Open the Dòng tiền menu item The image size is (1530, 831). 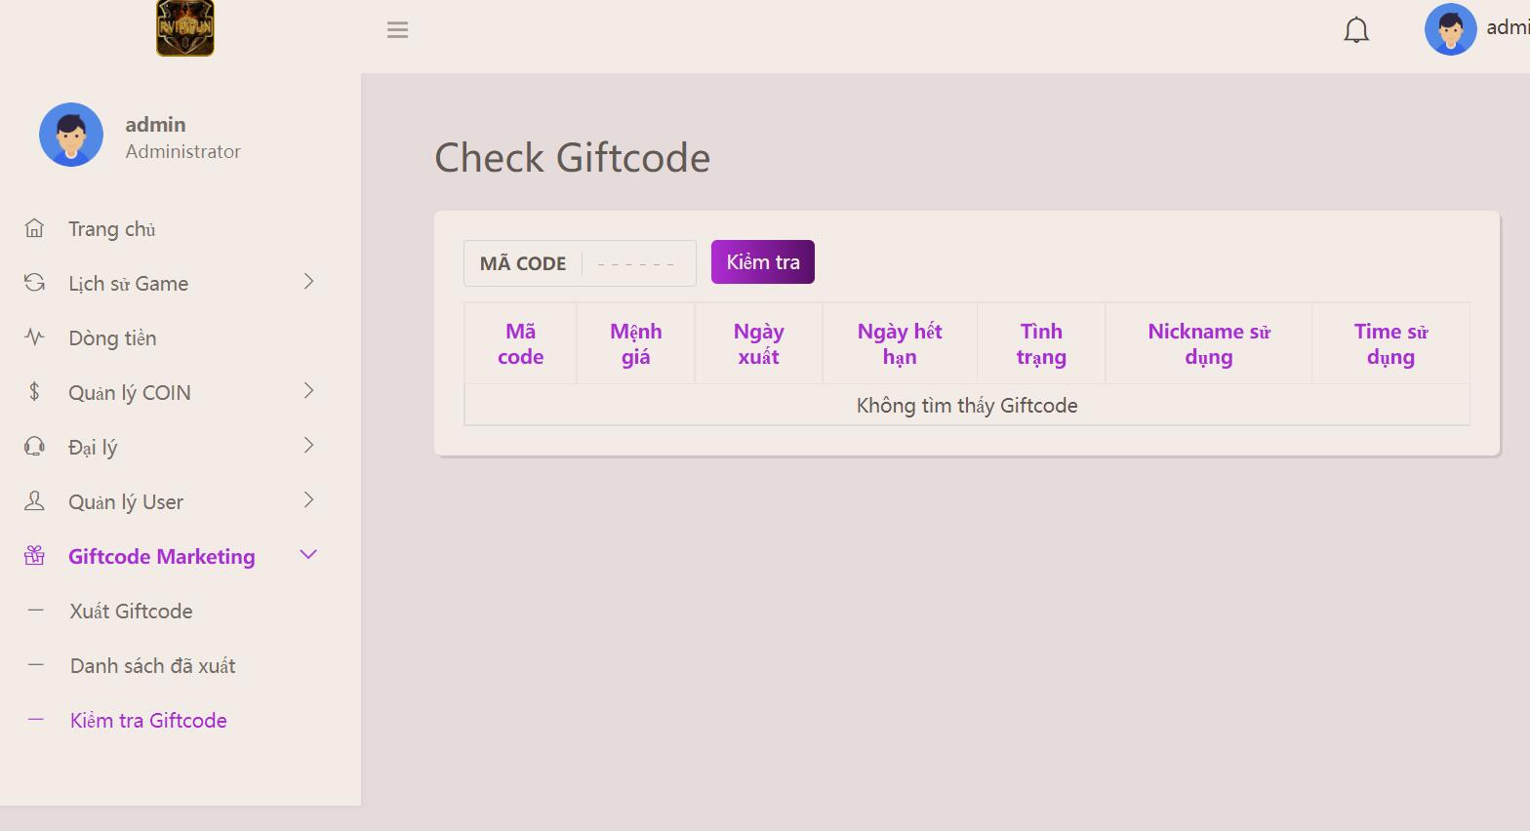click(112, 338)
